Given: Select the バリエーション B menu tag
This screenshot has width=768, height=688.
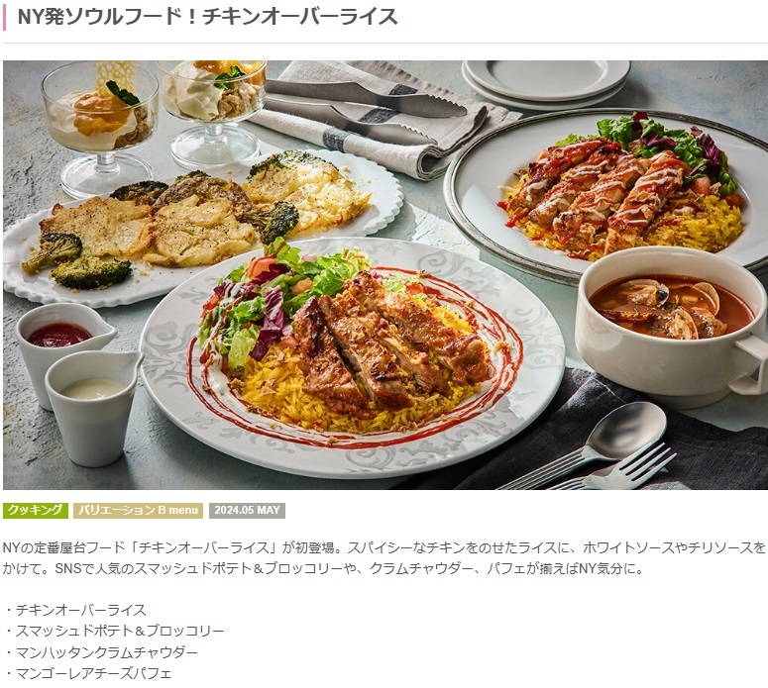Looking at the screenshot, I should 138,510.
